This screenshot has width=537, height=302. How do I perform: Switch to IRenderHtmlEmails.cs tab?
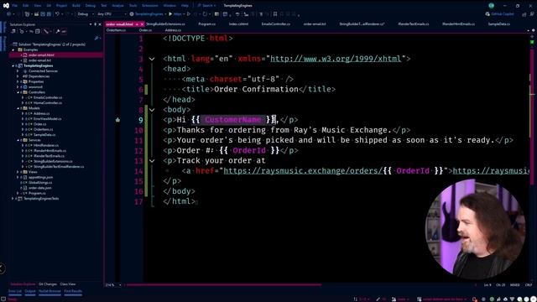(x=458, y=24)
